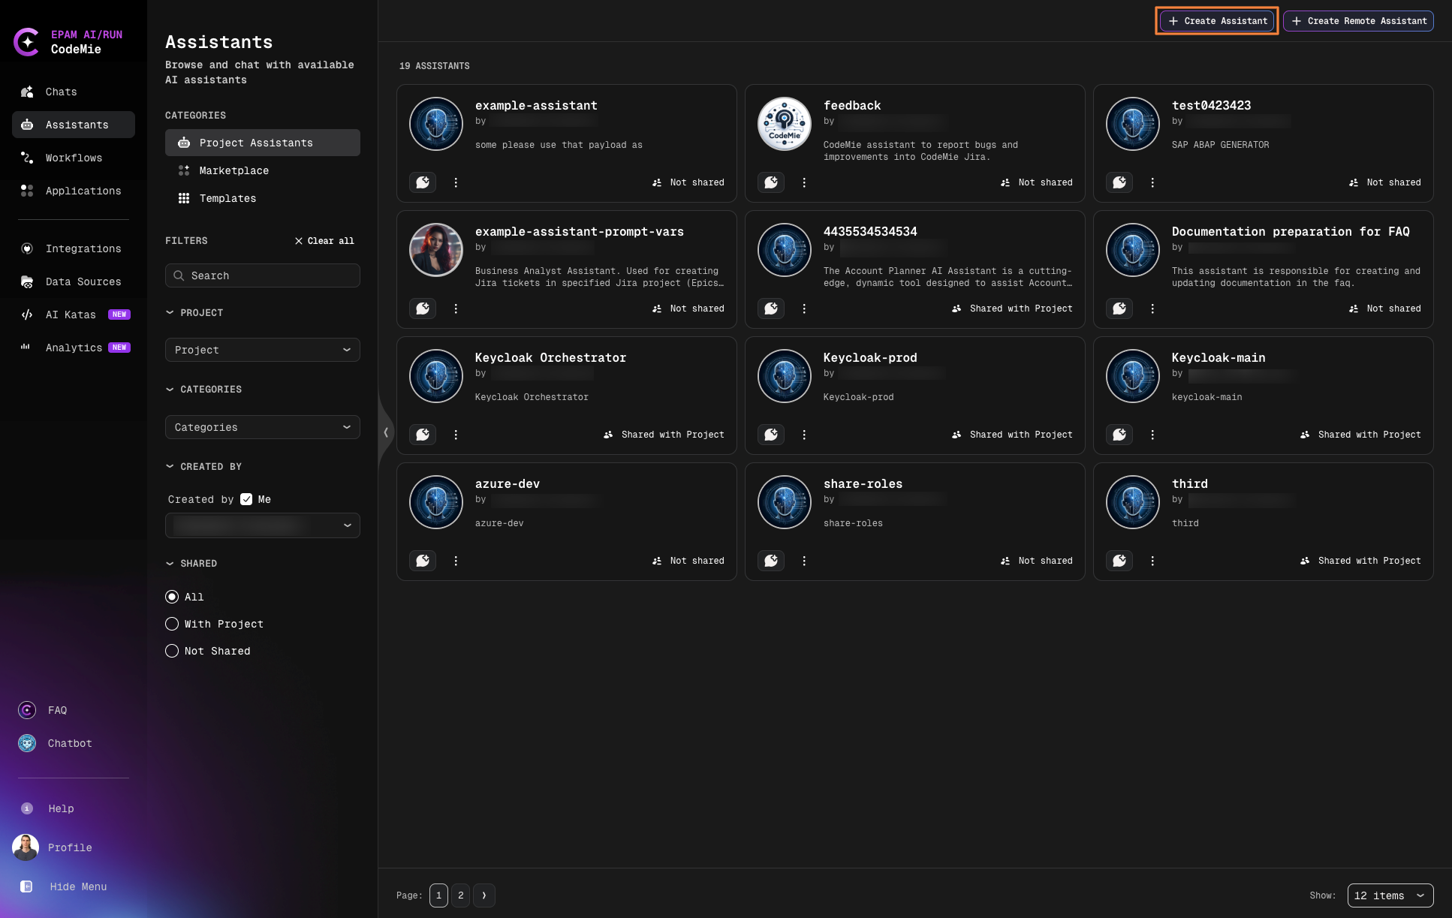Open the Show items-per-page dropdown

[1388, 895]
